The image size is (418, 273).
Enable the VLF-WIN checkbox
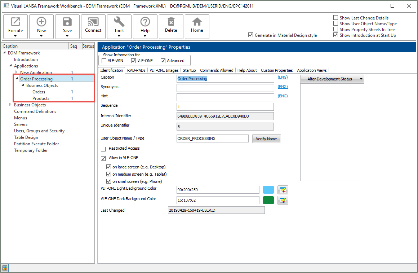click(x=104, y=61)
